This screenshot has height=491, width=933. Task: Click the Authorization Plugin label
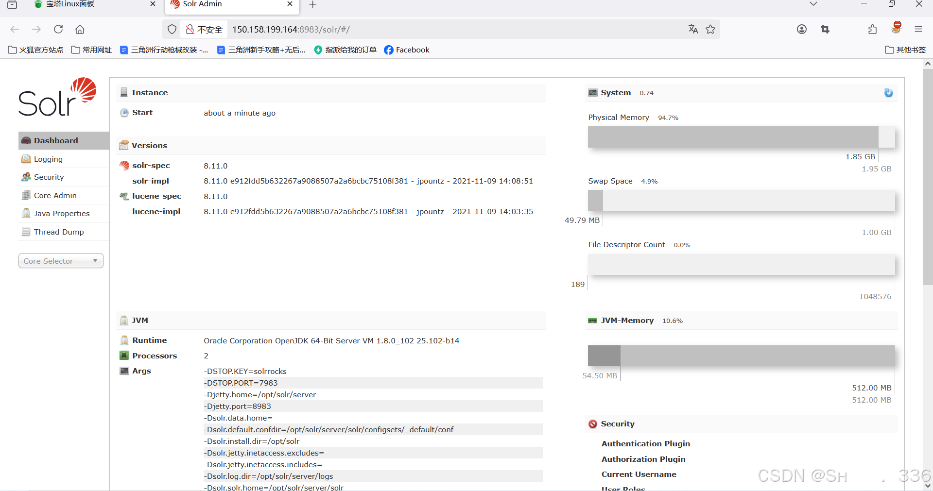click(x=643, y=459)
